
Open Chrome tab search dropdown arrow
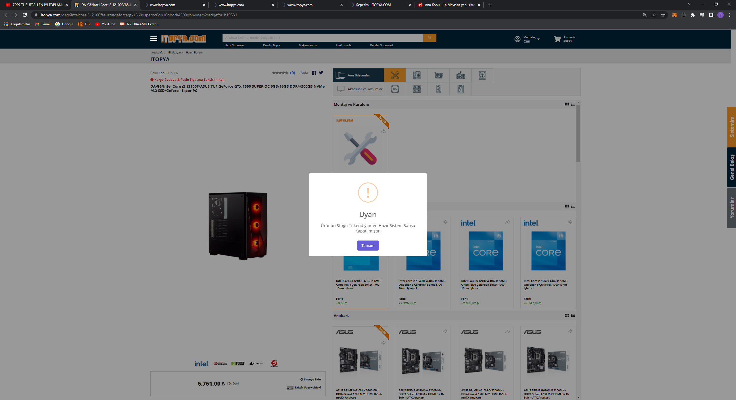(689, 4)
